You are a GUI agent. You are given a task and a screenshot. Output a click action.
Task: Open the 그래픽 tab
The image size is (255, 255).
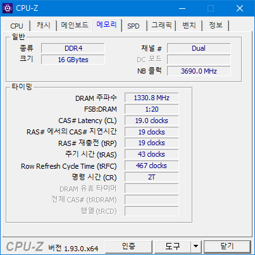[161, 25]
